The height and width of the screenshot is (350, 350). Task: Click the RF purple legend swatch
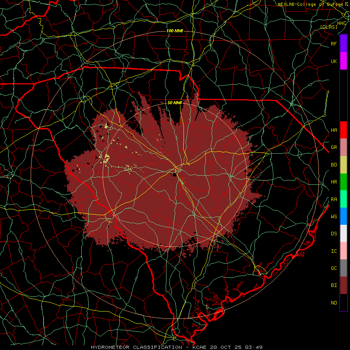tap(343, 44)
